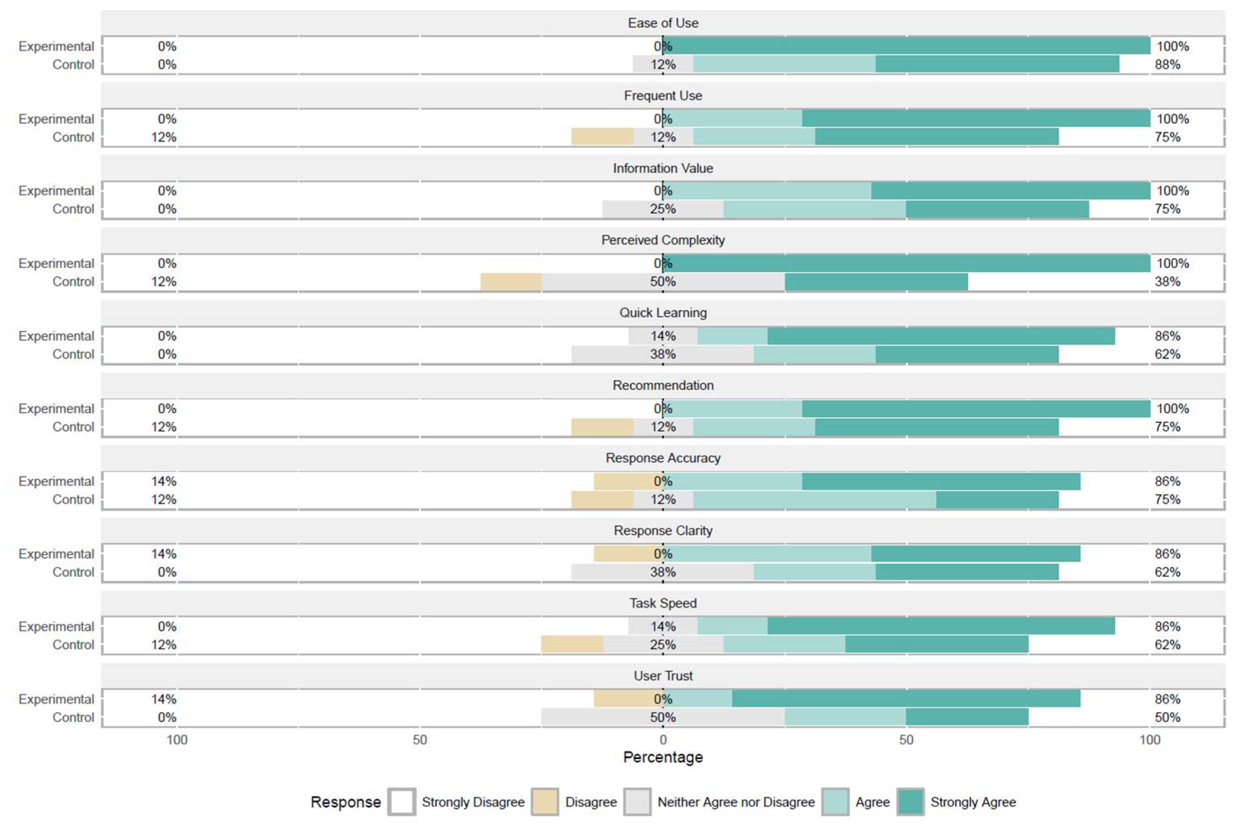This screenshot has width=1237, height=831.
Task: Click the 38% label beside Perceived Complexity Control
Action: click(1167, 281)
